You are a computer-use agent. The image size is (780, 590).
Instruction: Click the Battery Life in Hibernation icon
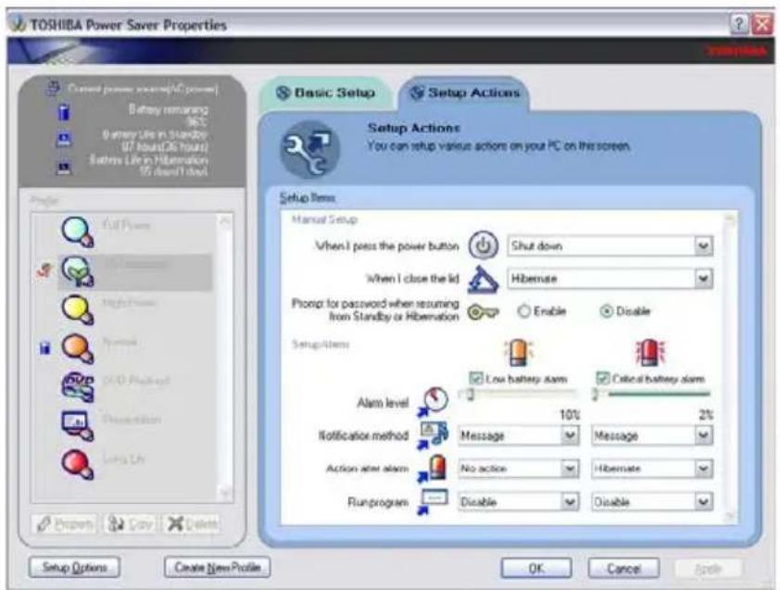(x=64, y=169)
